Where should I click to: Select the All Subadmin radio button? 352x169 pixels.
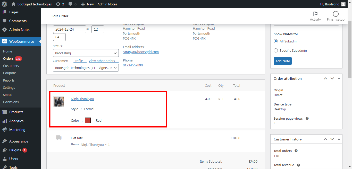coord(276,41)
